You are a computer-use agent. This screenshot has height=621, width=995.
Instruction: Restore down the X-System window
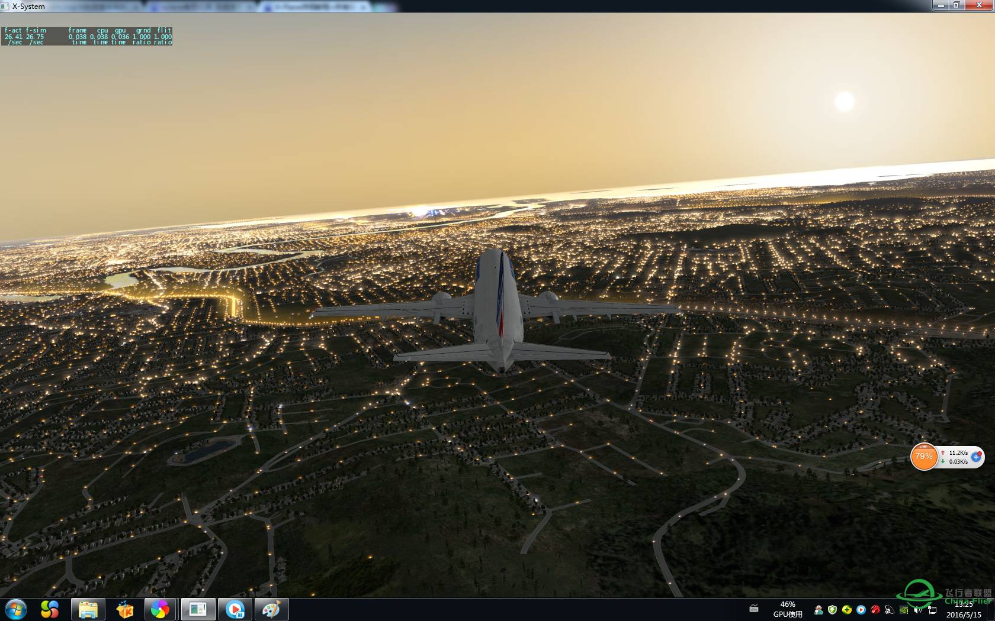tap(956, 5)
